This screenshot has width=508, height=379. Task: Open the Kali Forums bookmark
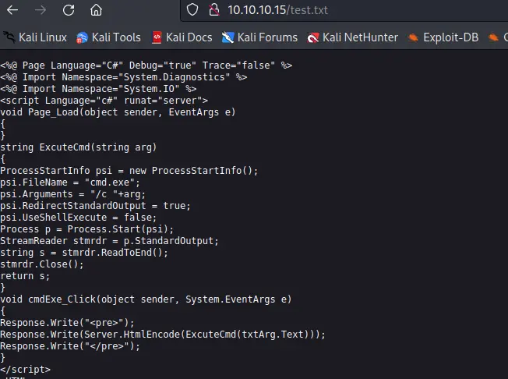(259, 37)
